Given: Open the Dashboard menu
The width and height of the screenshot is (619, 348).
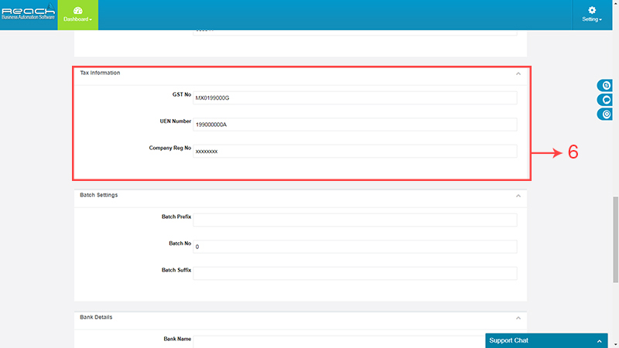Looking at the screenshot, I should coord(78,15).
